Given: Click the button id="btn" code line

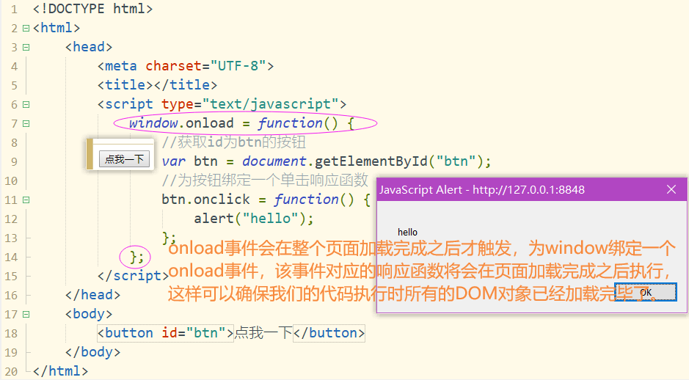Looking at the screenshot, I should [230, 333].
